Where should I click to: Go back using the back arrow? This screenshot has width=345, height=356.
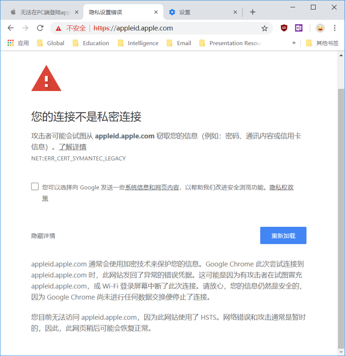coord(11,28)
